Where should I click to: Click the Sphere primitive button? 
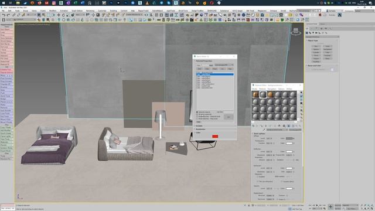[316, 49]
